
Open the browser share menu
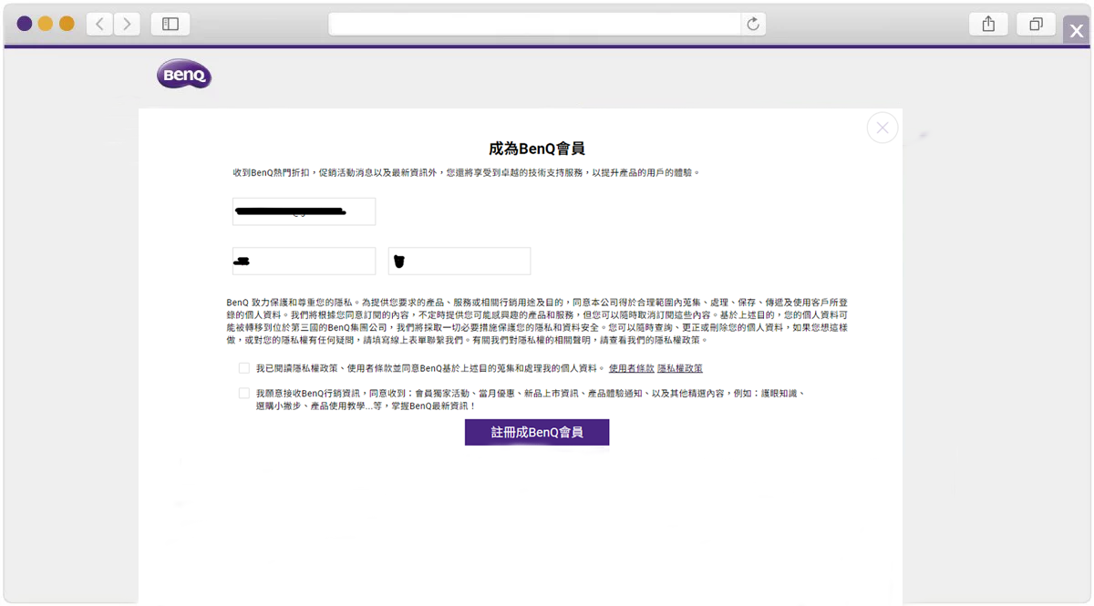988,25
